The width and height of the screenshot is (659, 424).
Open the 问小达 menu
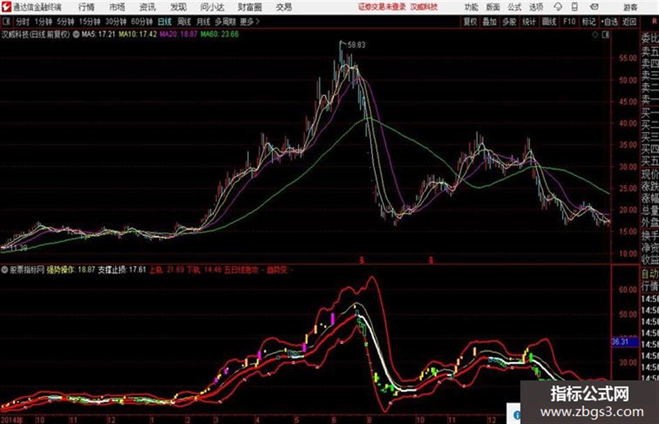[x=212, y=7]
